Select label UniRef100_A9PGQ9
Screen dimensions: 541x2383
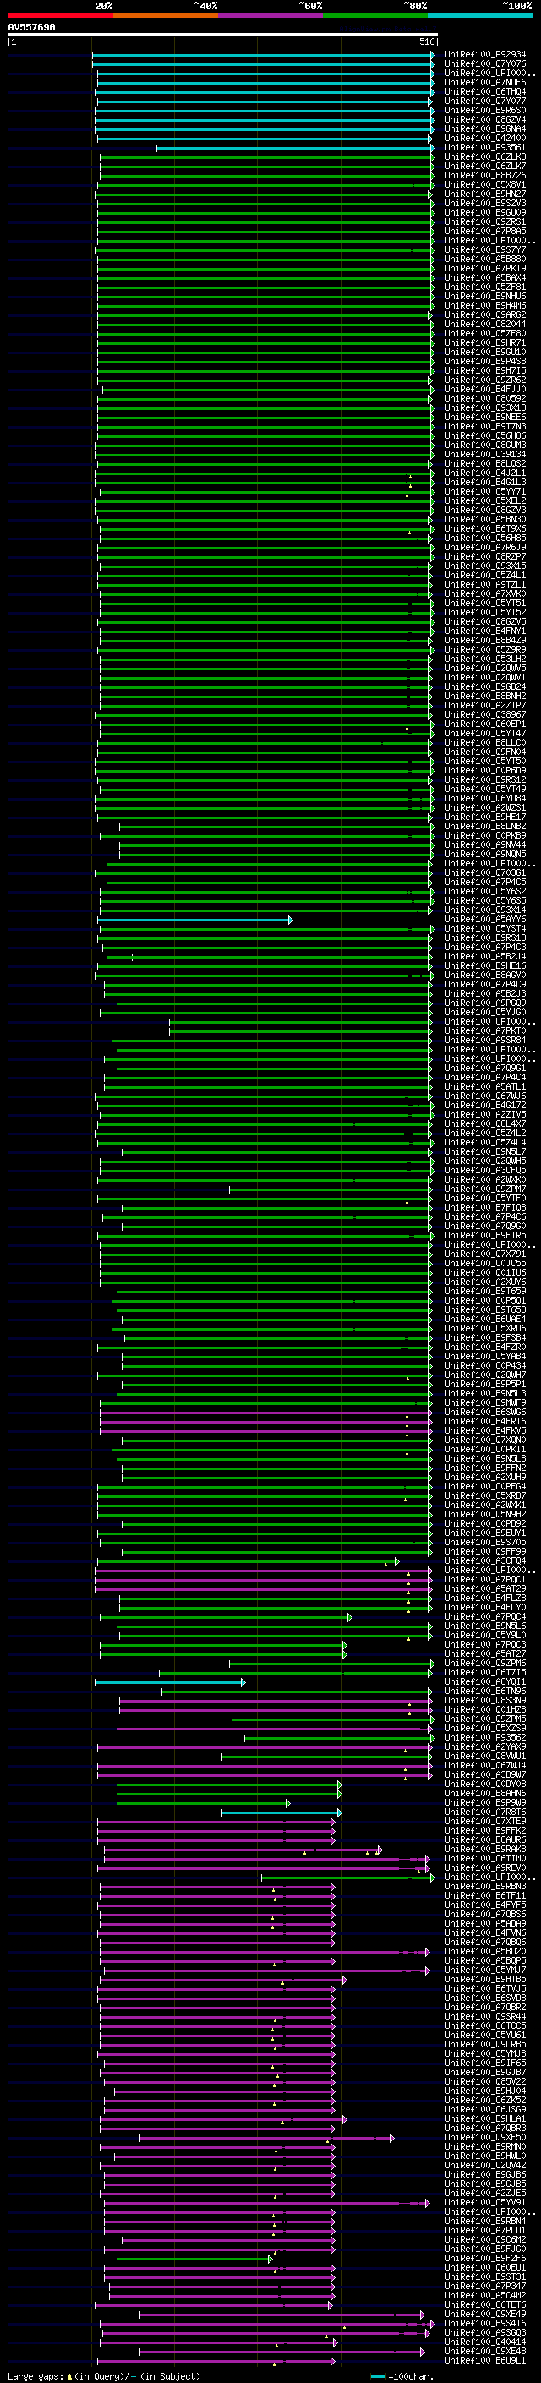click(x=485, y=1003)
